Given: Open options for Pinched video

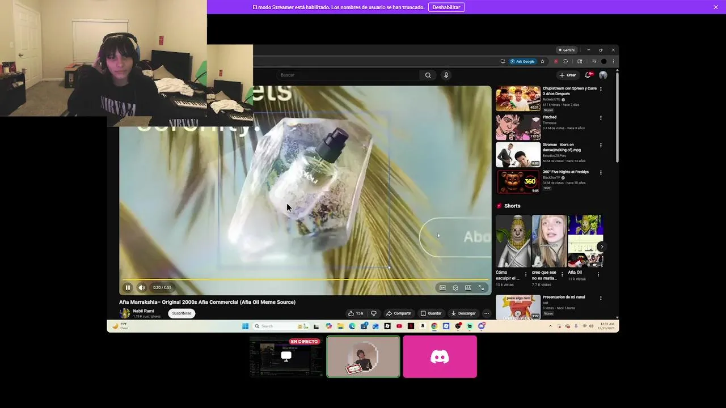Looking at the screenshot, I should pos(601,118).
